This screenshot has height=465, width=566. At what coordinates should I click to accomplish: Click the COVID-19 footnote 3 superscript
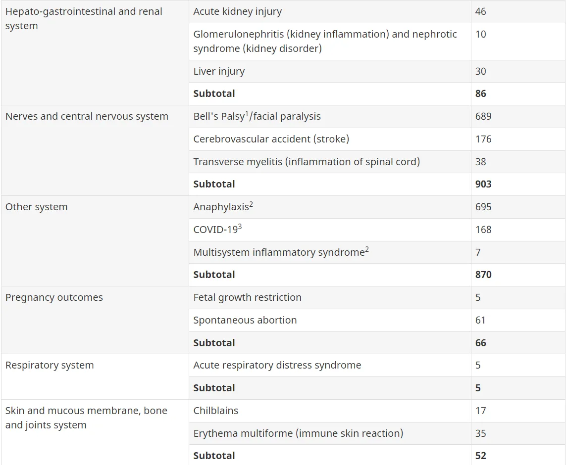click(x=240, y=227)
